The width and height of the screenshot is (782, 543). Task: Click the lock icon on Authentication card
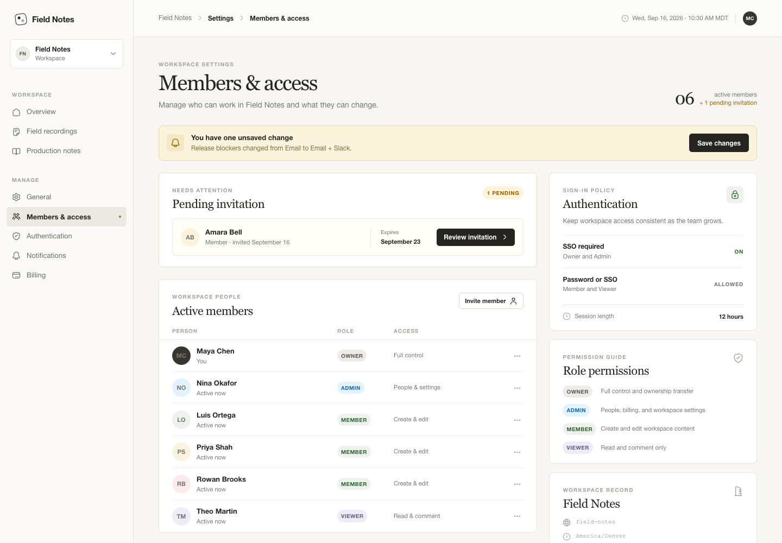735,194
